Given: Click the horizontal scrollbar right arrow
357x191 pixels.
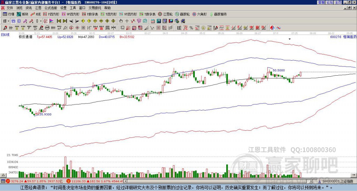Looking at the screenshot, I should 311,181.
